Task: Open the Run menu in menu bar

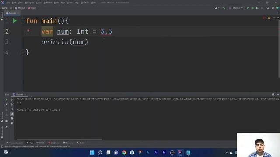Action: click(63, 3)
